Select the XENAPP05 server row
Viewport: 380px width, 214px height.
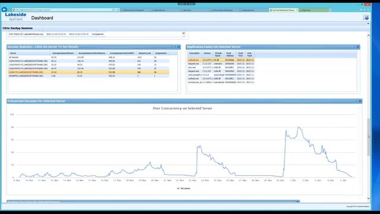click(88, 76)
